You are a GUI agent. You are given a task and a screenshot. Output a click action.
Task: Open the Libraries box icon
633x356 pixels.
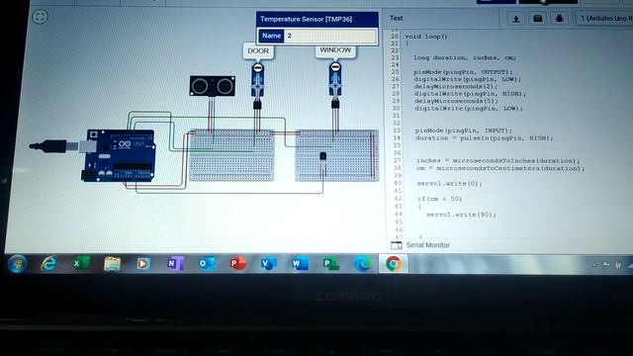click(537, 19)
